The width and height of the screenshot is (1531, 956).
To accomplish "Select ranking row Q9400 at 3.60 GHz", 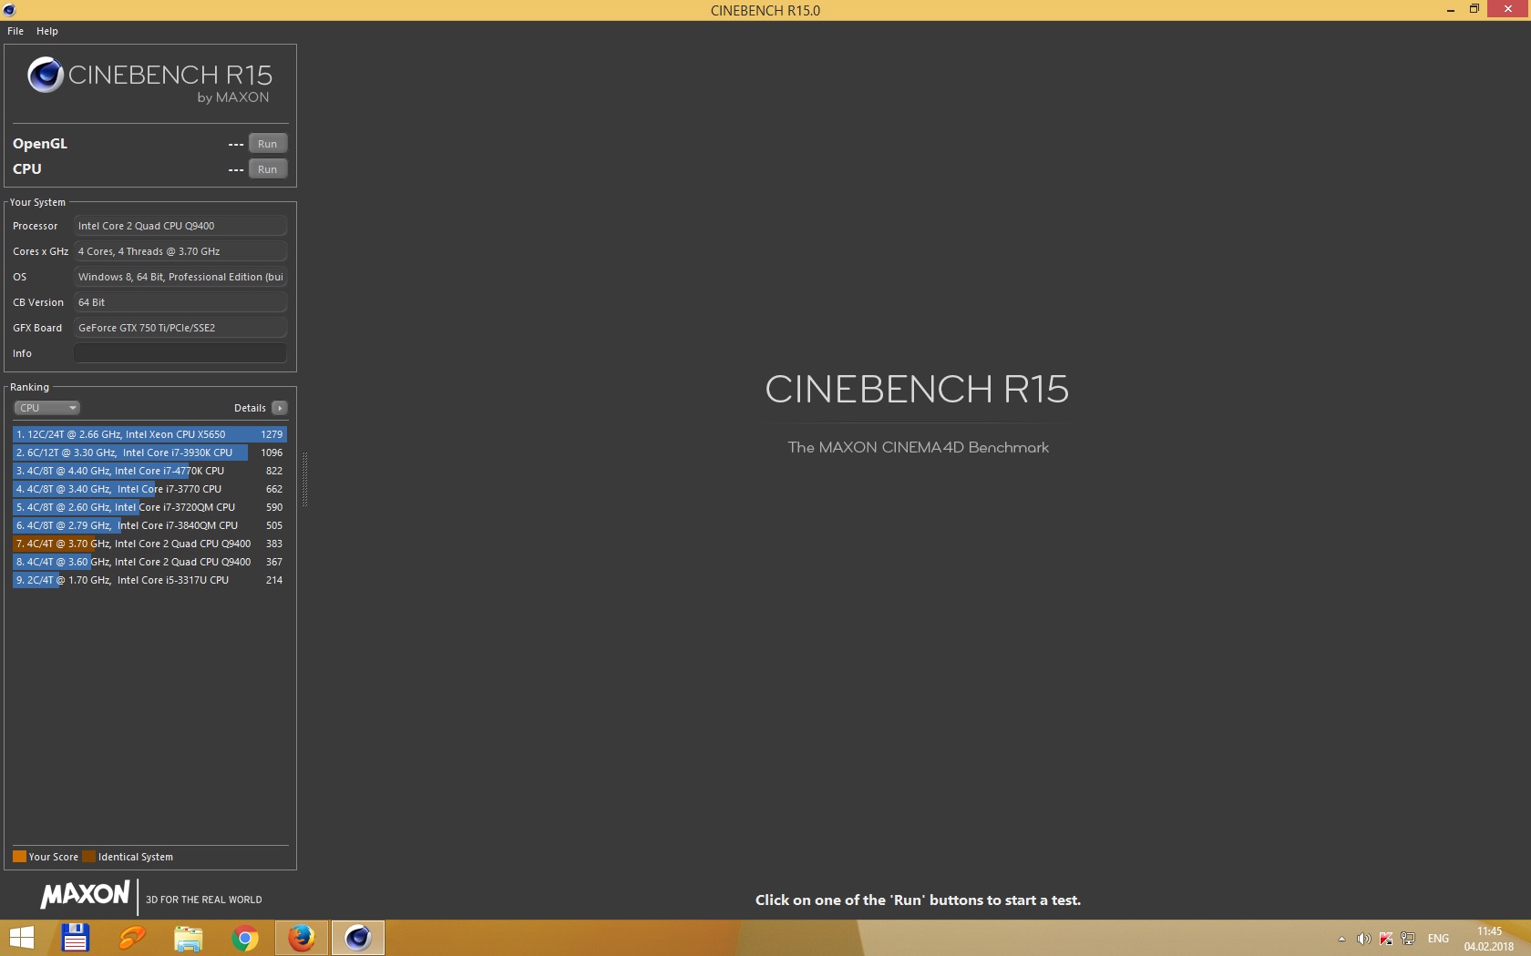I will tap(150, 562).
